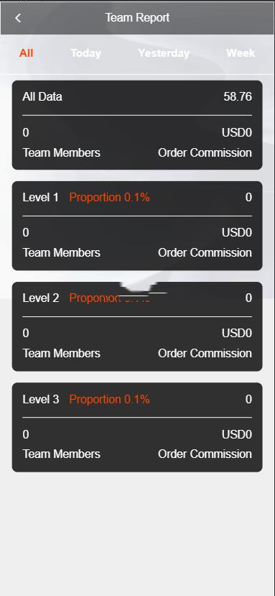Viewport: 275px width, 596px height.
Task: Select the Level 1 heading
Action: pyautogui.click(x=41, y=197)
